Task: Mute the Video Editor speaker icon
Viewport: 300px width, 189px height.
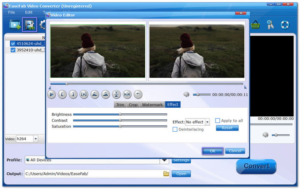Action: coord(186,94)
